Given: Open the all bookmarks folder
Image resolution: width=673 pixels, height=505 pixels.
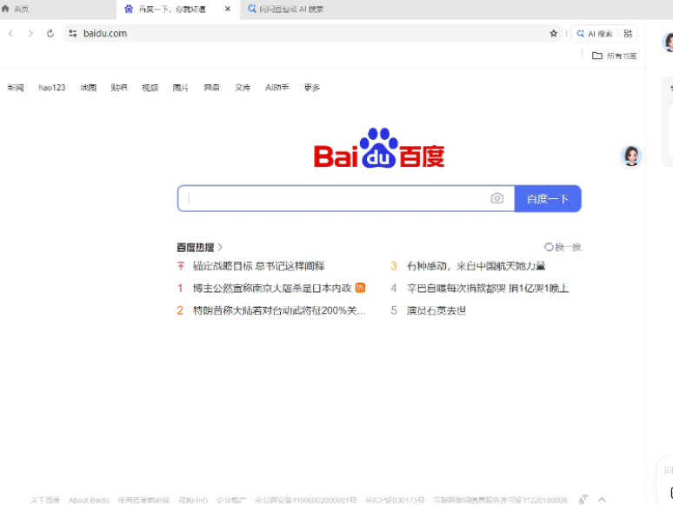Looking at the screenshot, I should click(x=614, y=56).
